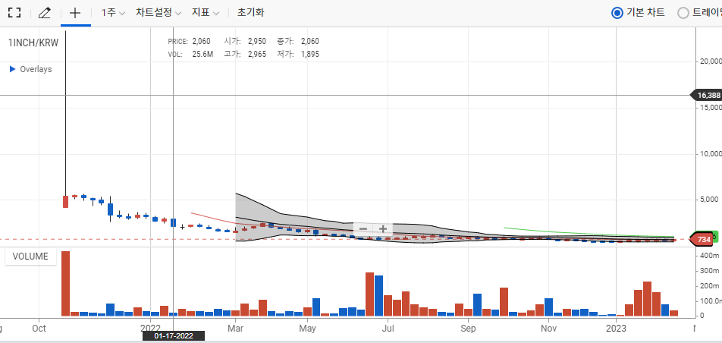The height and width of the screenshot is (343, 722).
Task: Click the 1INCH/KRW symbol label
Action: pos(33,42)
